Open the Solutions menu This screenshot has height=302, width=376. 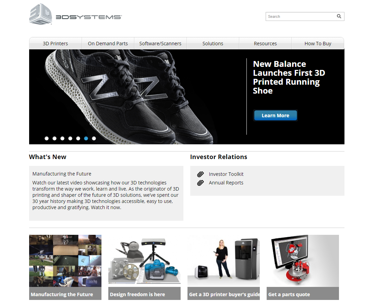click(x=213, y=44)
